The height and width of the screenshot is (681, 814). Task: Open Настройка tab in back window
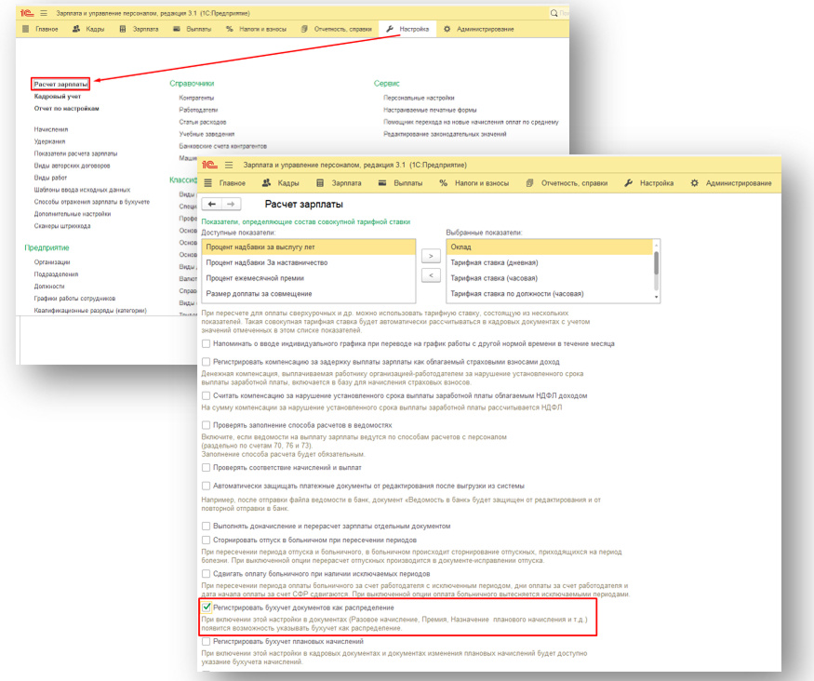coord(407,29)
